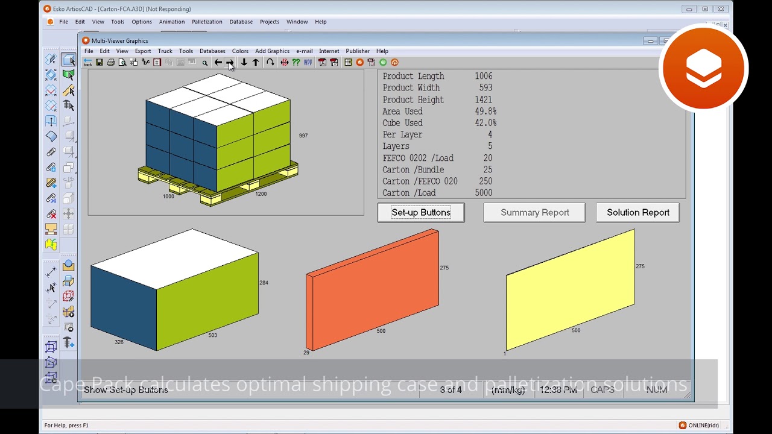Screen dimensions: 772x434
Task: Click the ONLINE(ridr) status indicator
Action: click(x=699, y=425)
